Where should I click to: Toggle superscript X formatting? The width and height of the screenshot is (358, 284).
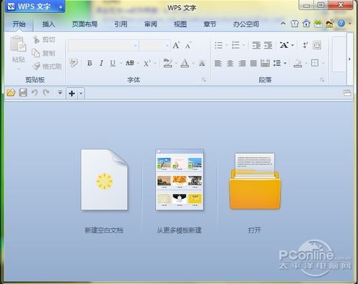click(147, 64)
